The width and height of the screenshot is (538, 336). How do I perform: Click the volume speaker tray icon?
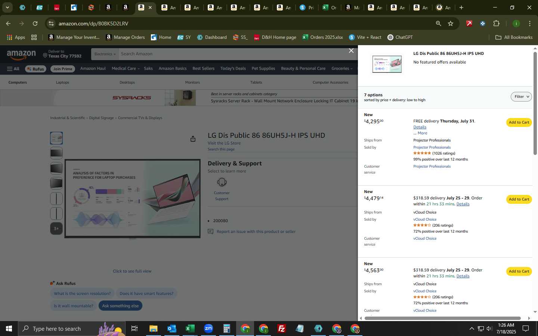tap(489, 329)
